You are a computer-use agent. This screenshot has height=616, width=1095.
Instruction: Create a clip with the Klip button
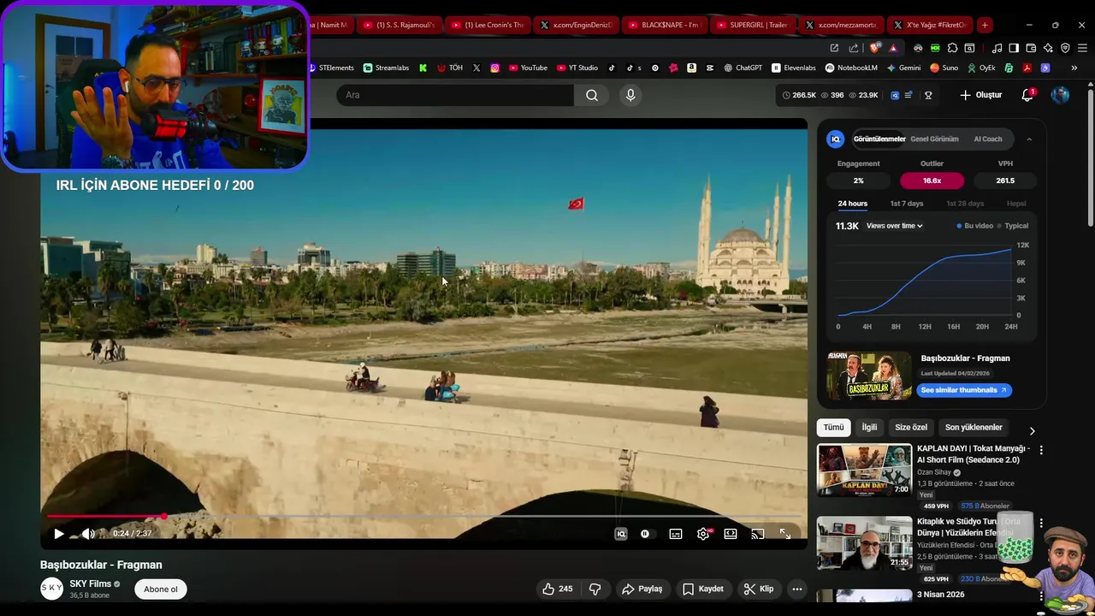pos(758,589)
